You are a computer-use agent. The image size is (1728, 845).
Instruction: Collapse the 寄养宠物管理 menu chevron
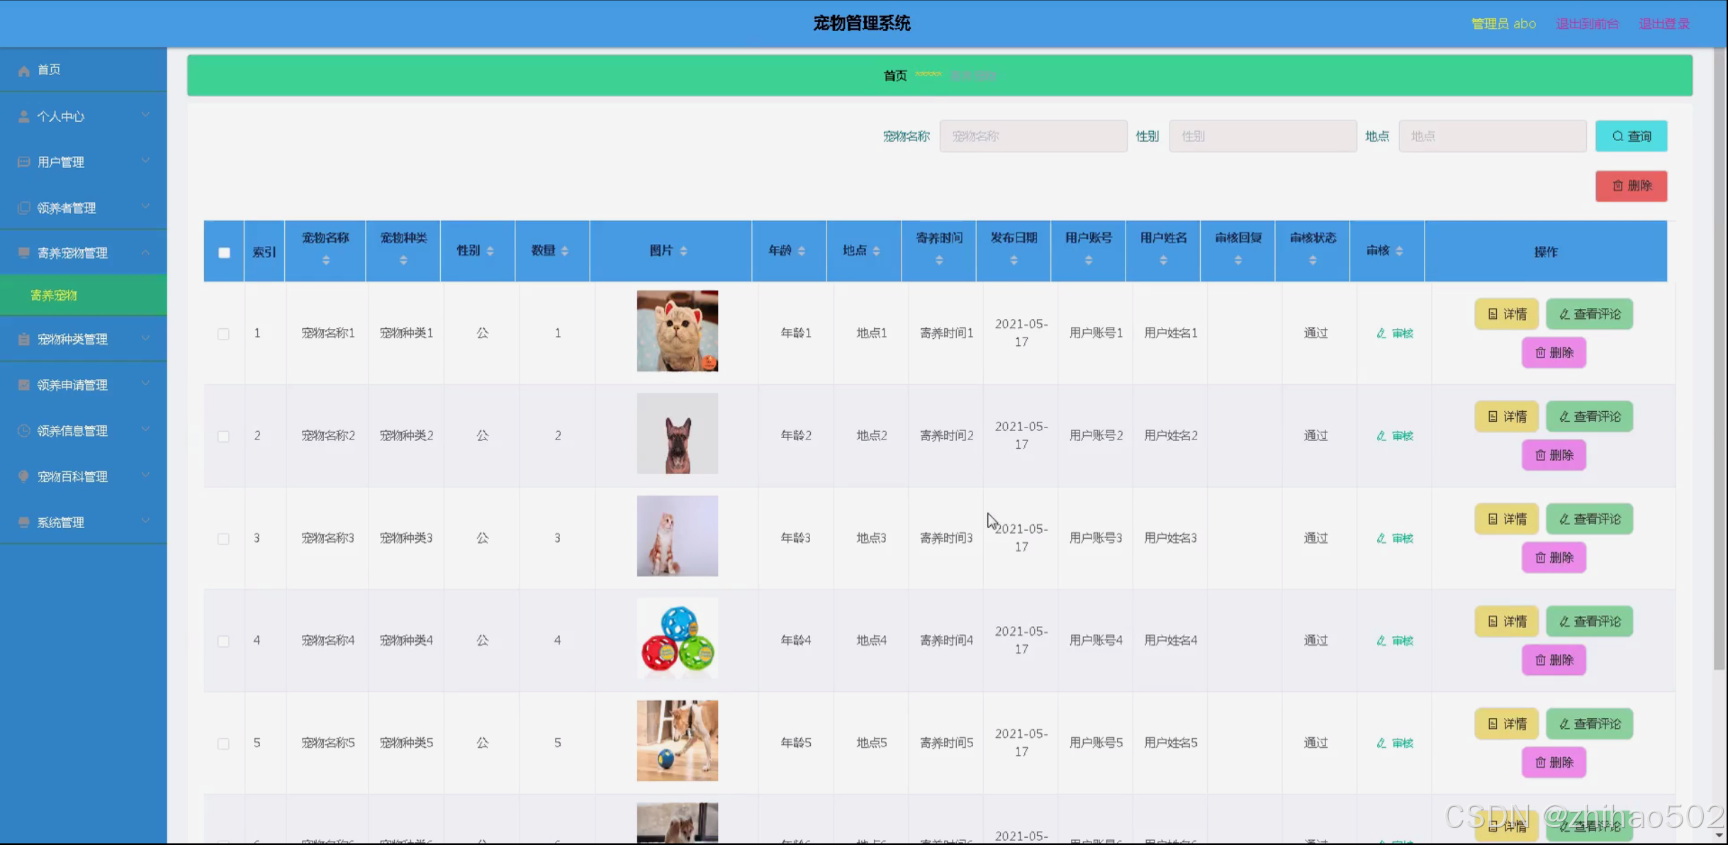coord(145,252)
